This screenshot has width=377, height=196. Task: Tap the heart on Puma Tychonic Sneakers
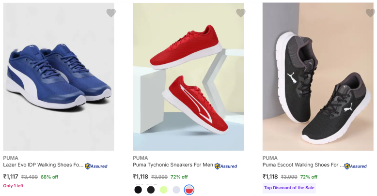[x=241, y=13]
